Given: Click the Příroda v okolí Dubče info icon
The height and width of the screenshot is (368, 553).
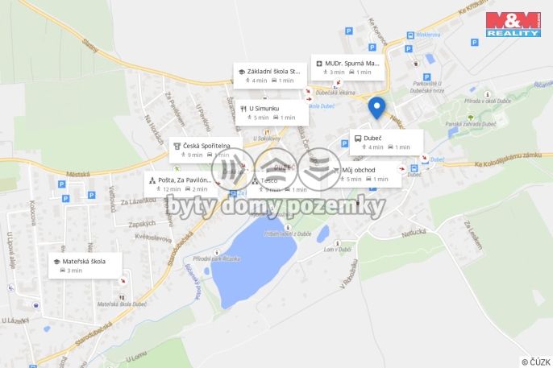Looking at the screenshot, I should click(488, 94).
